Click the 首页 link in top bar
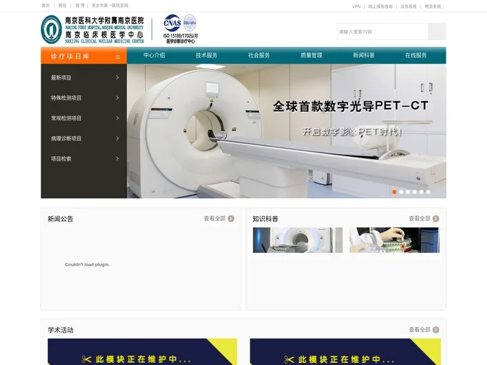This screenshot has height=365, width=487. pyautogui.click(x=46, y=5)
